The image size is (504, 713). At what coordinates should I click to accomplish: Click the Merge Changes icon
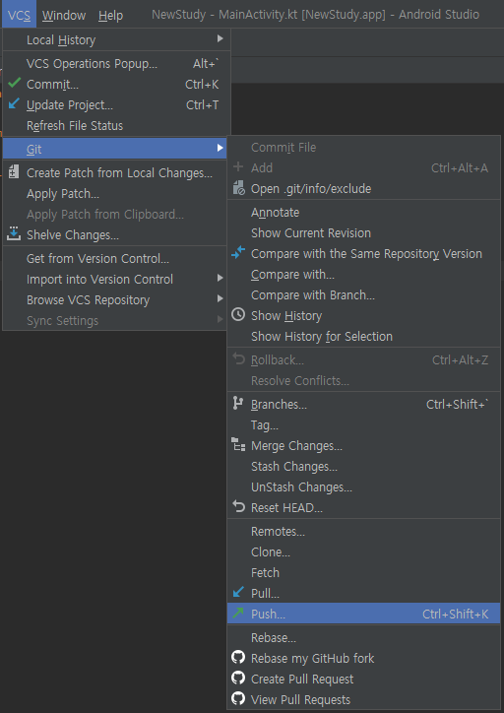(x=238, y=445)
